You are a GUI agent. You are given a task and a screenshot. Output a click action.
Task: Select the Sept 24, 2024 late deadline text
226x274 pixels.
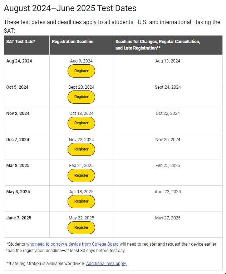click(168, 87)
